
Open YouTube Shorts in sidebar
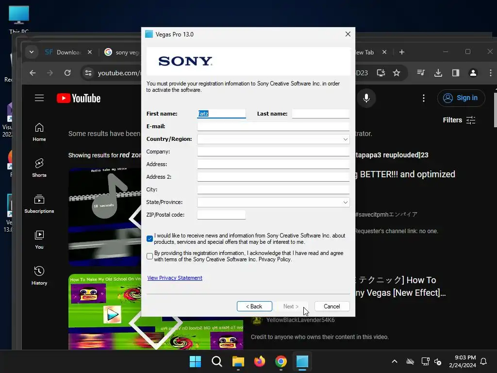coord(39,168)
